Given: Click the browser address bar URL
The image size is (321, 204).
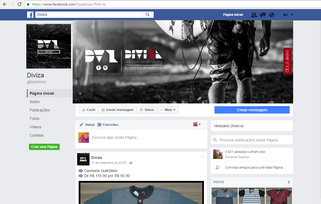Looking at the screenshot, I should pos(69,4).
